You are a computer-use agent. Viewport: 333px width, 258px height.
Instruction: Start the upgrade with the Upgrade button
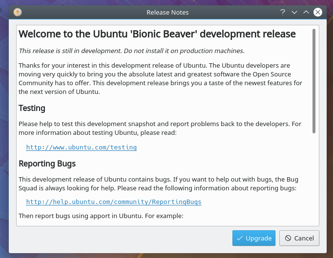click(254, 238)
